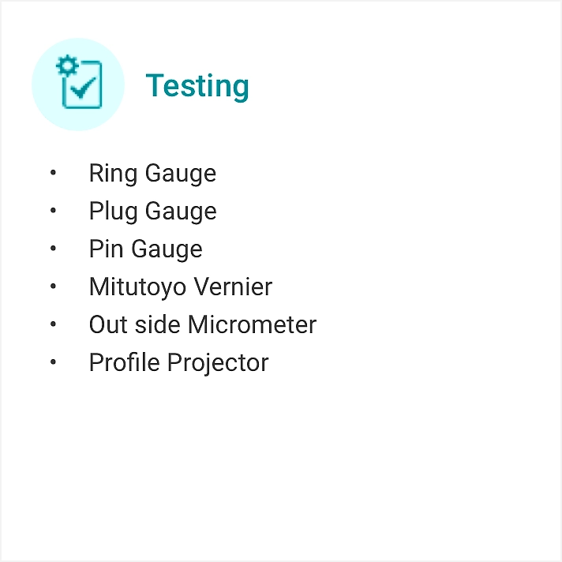This screenshot has height=562, width=562.
Task: Click the bullet beside Ring Gauge
Action: pos(53,173)
